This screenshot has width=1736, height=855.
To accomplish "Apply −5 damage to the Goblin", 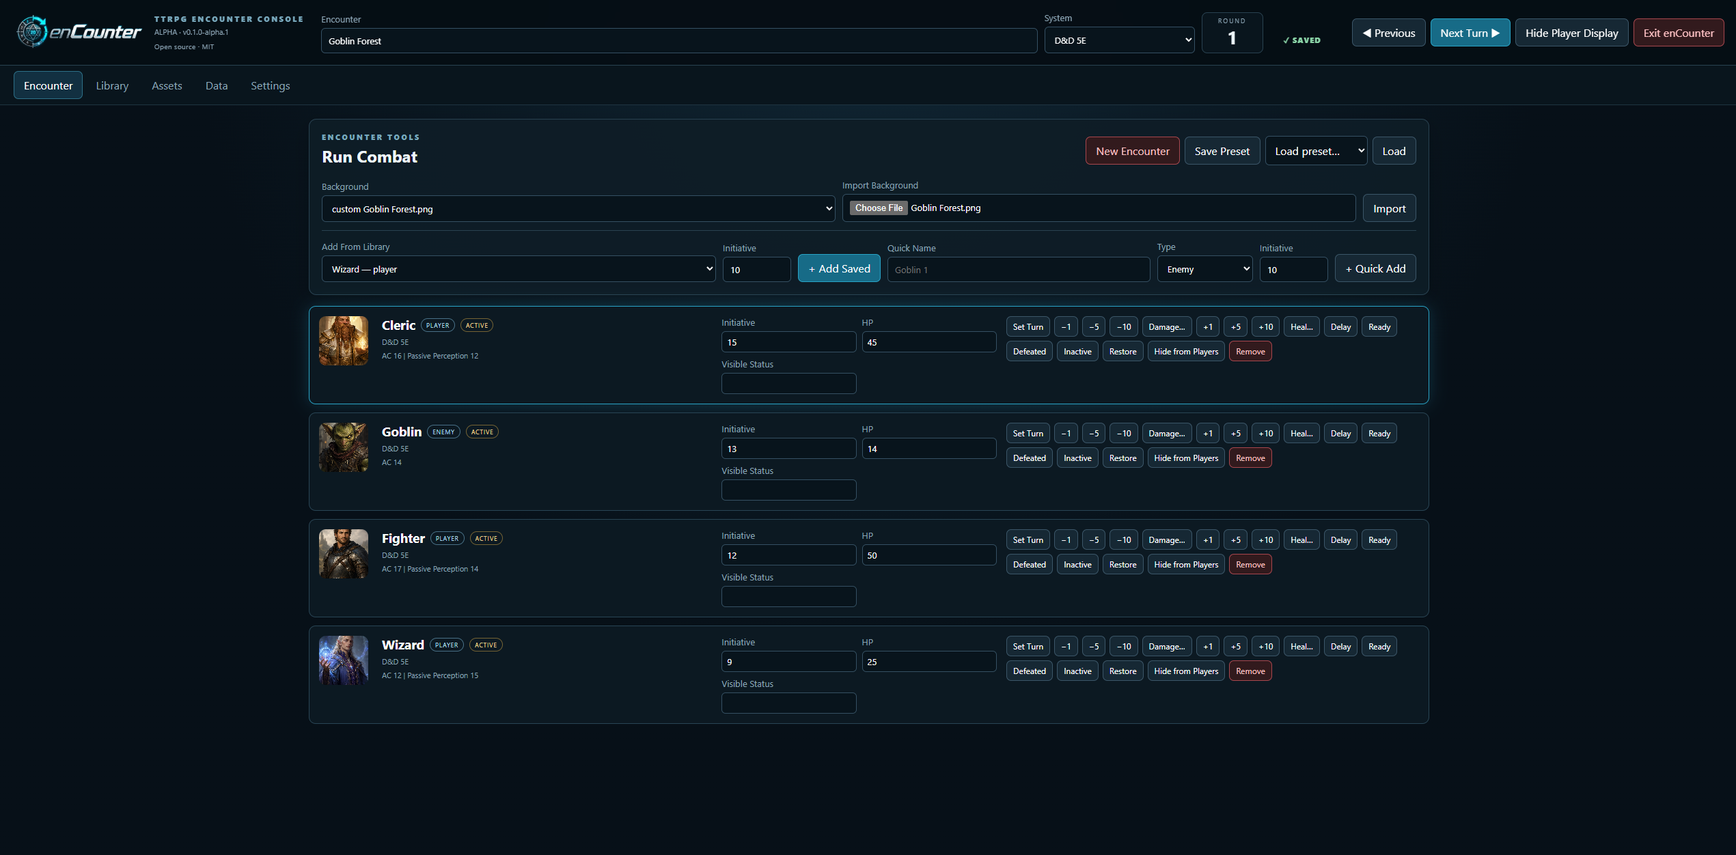I will pyautogui.click(x=1093, y=433).
